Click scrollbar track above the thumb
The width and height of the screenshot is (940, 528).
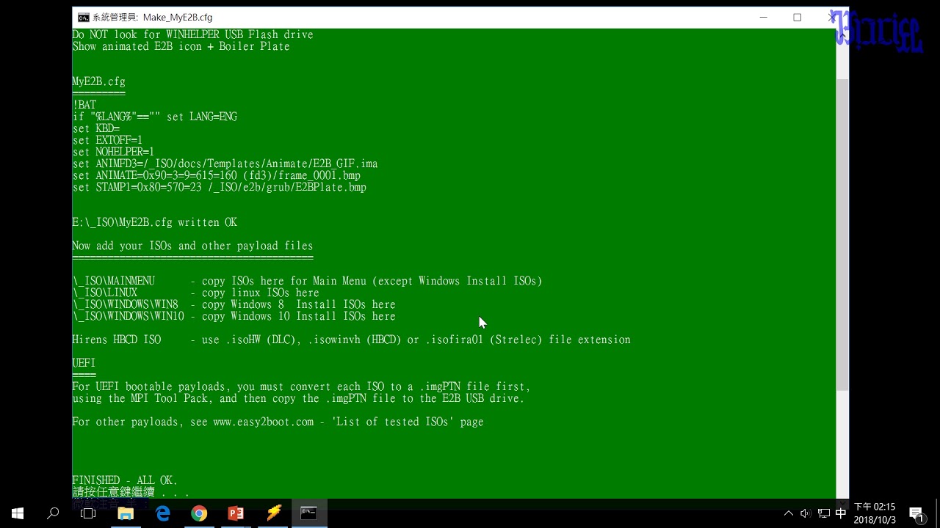click(843, 60)
